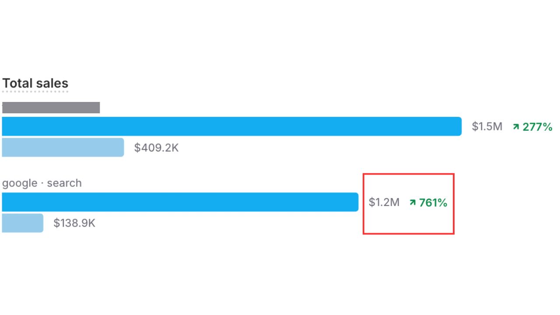Screen dimensions: 560x315
Task: Click the word google in source label
Action: pos(20,183)
